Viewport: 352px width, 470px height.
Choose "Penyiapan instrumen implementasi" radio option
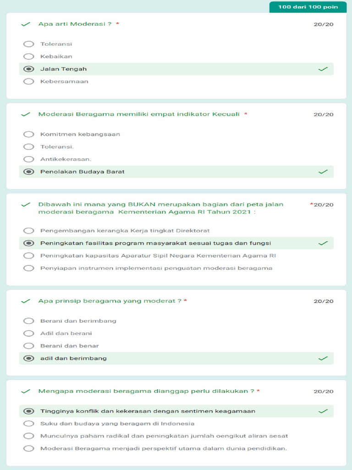29,268
